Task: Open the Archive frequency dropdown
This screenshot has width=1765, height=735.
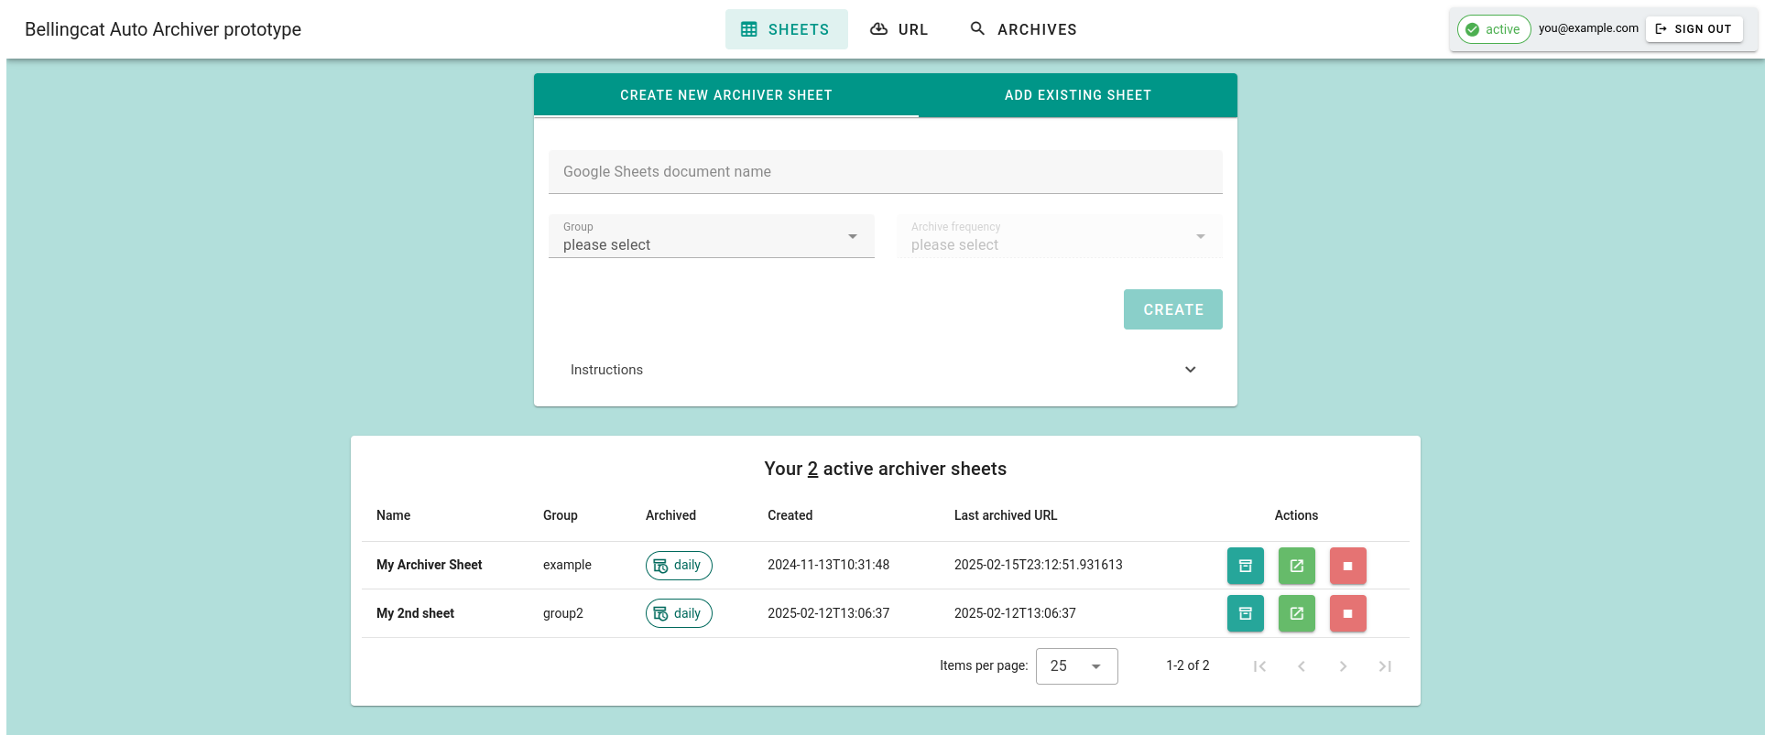Action: click(x=1060, y=236)
